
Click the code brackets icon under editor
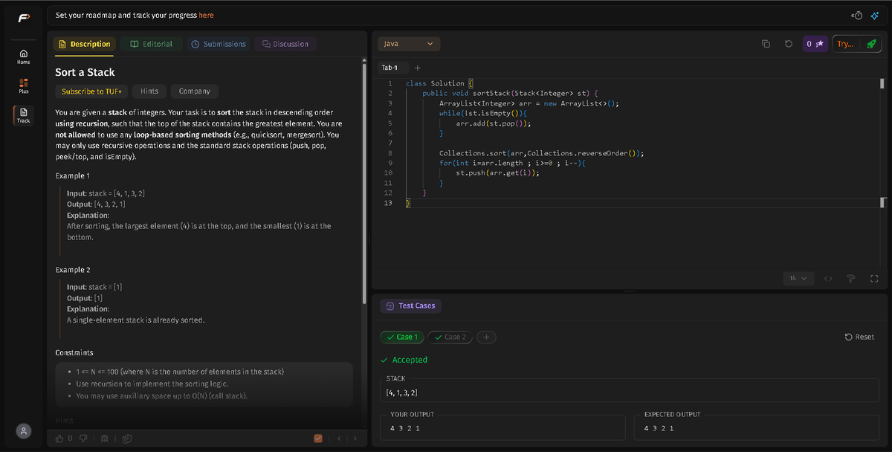tap(827, 278)
